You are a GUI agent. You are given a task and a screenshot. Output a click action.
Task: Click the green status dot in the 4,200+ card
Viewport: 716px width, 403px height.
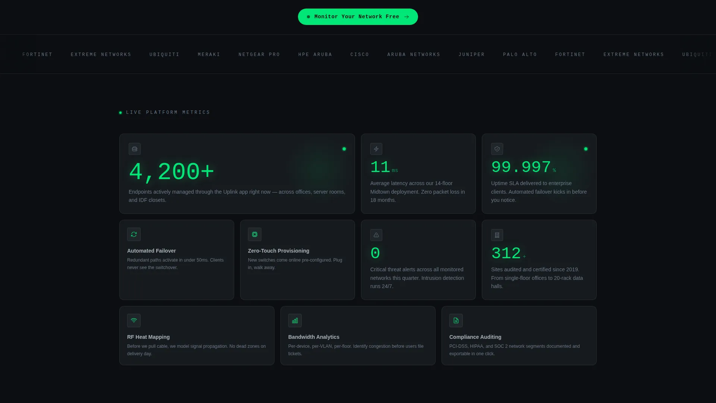[344, 149]
